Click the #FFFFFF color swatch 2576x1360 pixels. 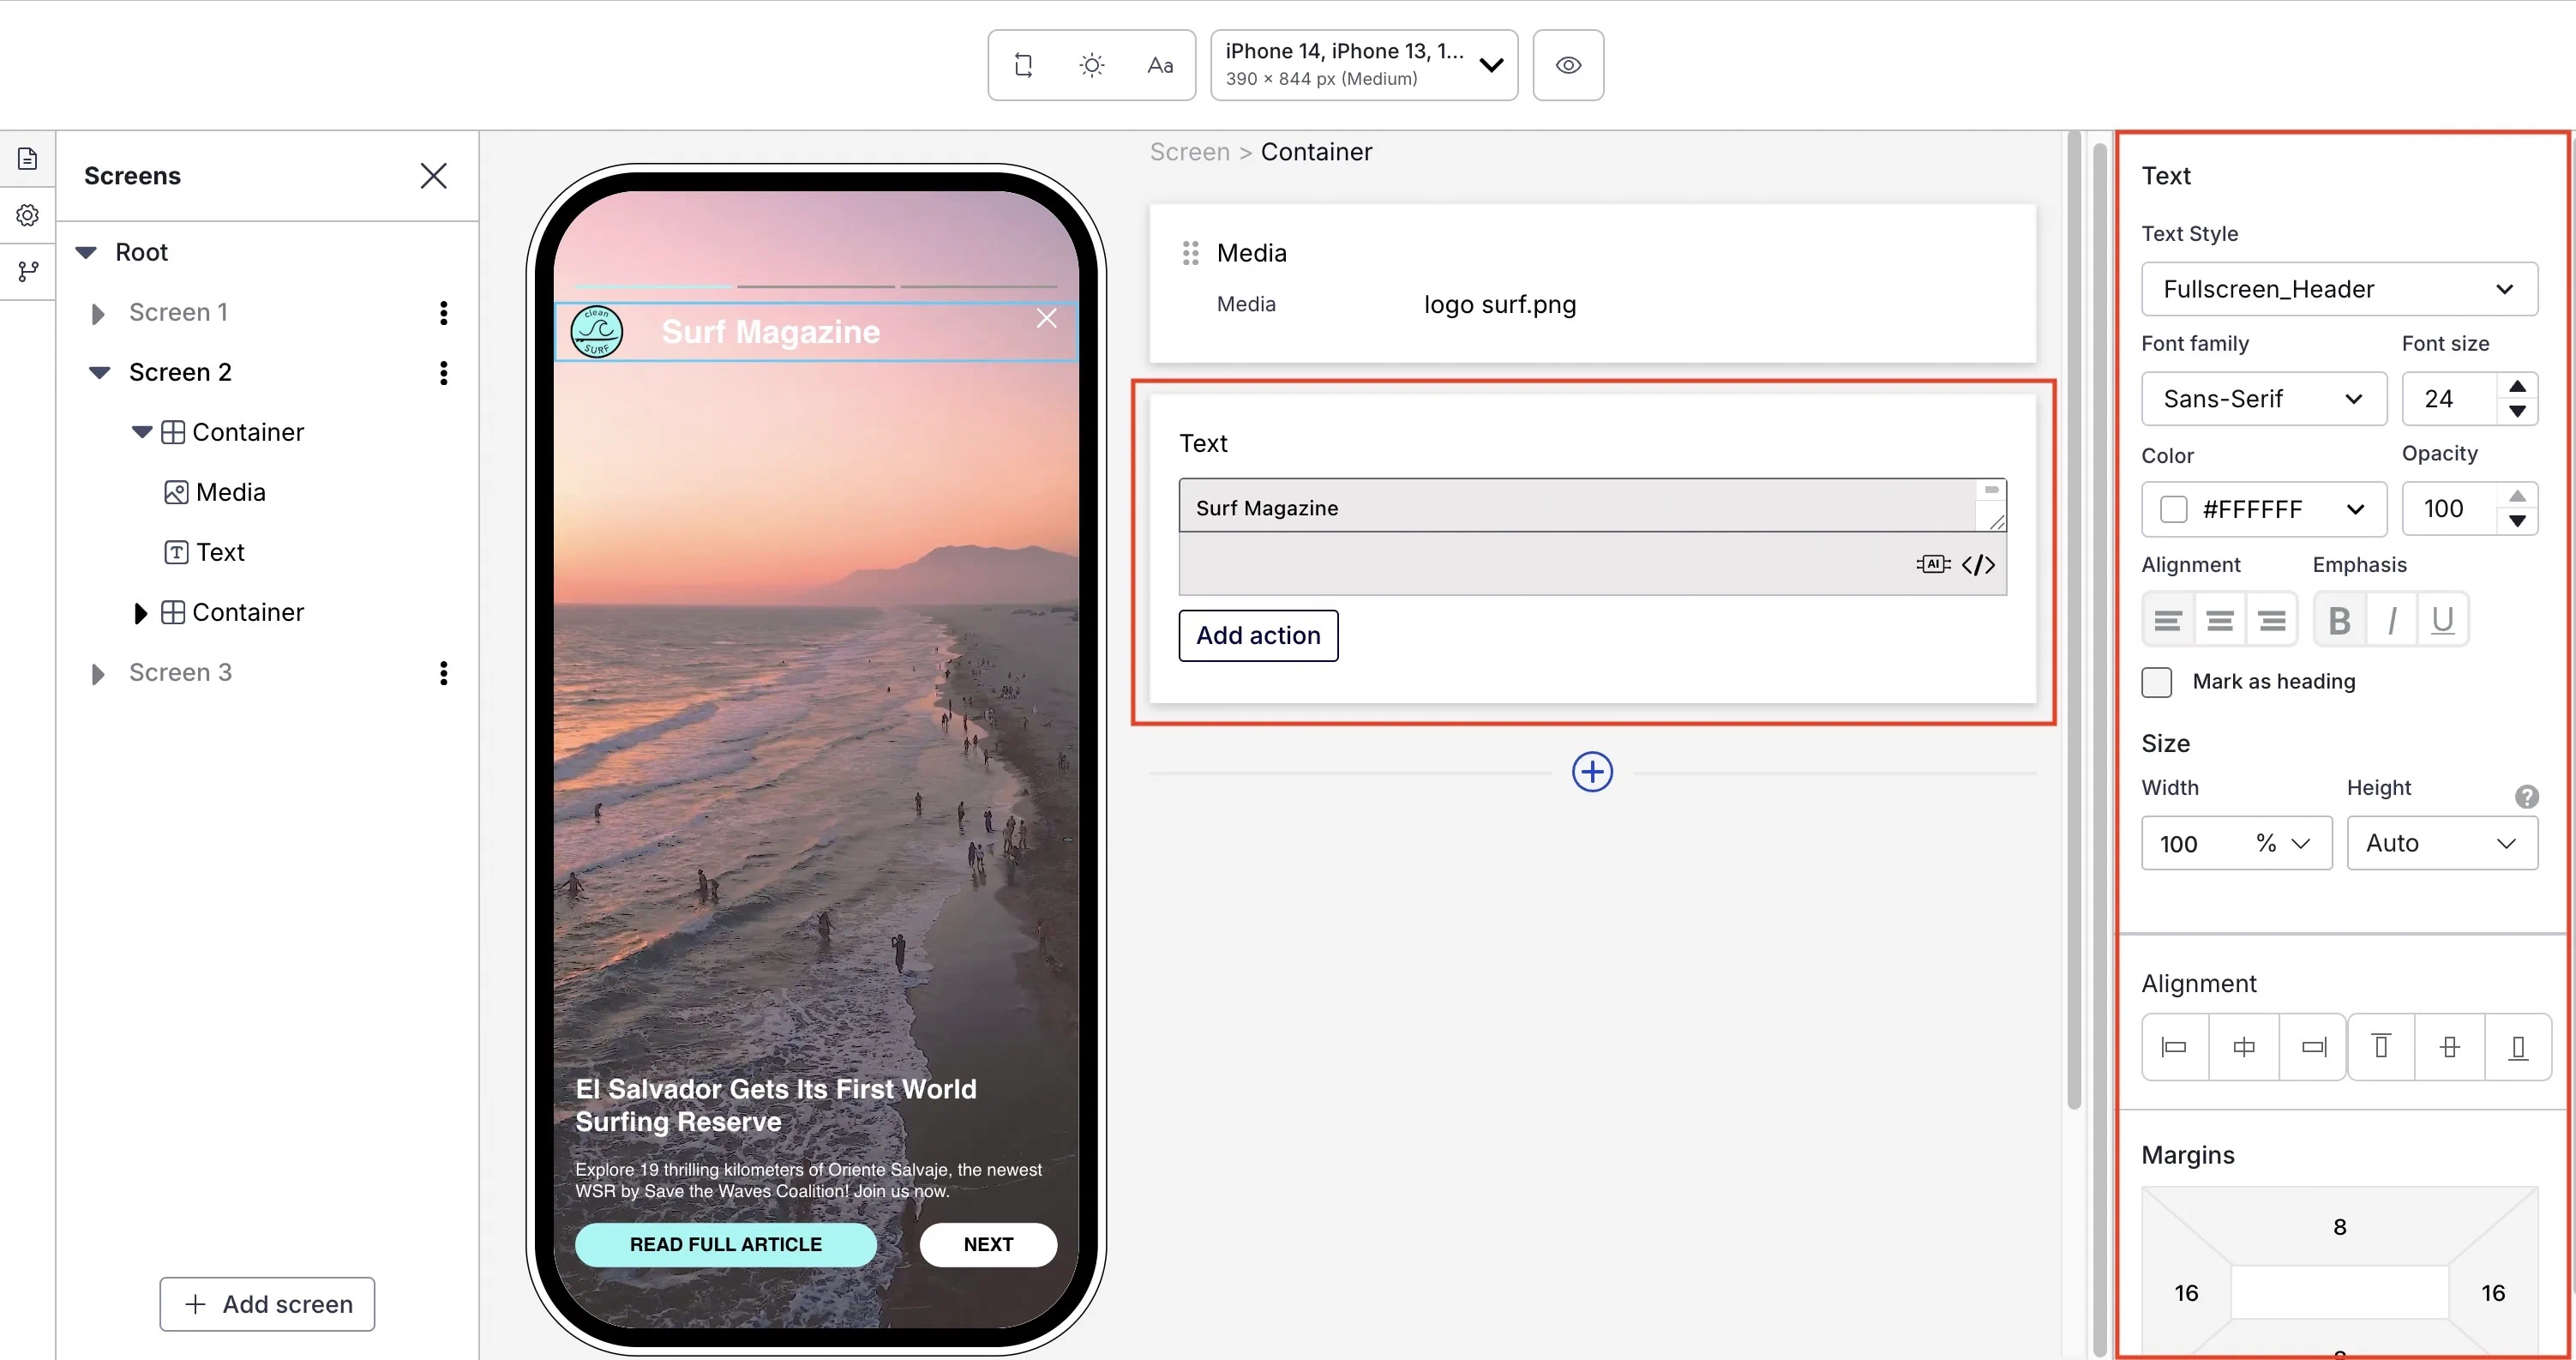(x=2173, y=509)
